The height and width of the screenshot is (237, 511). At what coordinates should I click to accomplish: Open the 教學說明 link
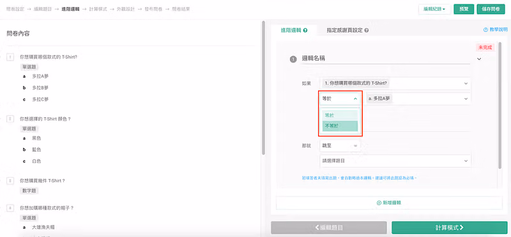point(496,29)
